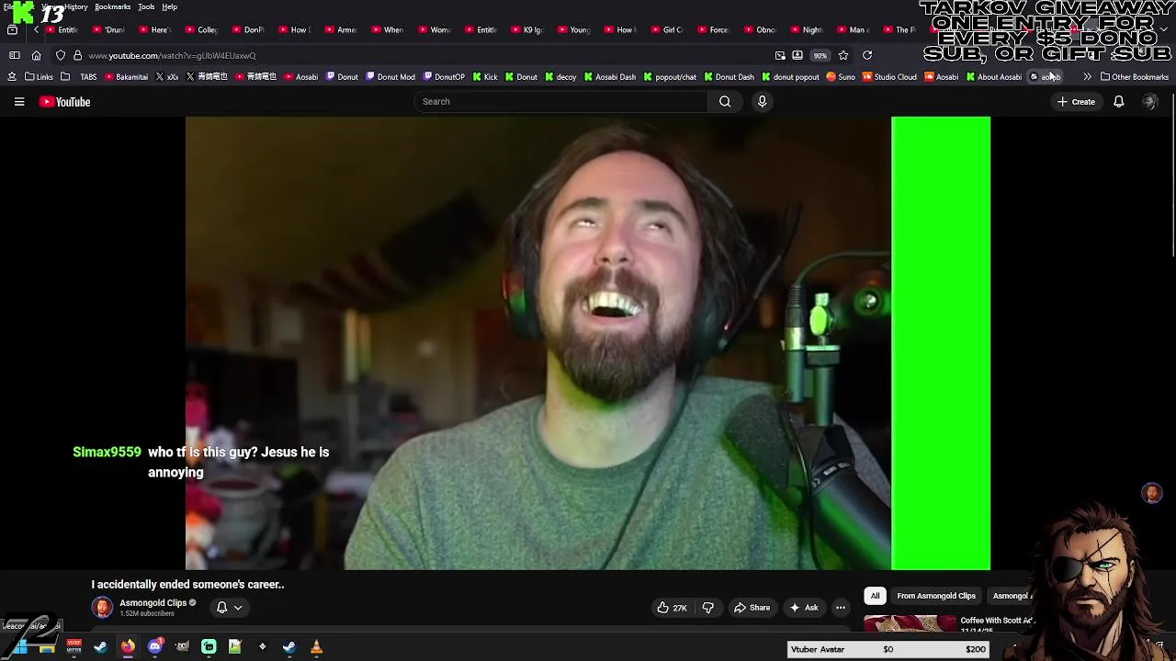Click the Ask button
The width and height of the screenshot is (1176, 661).
click(803, 608)
